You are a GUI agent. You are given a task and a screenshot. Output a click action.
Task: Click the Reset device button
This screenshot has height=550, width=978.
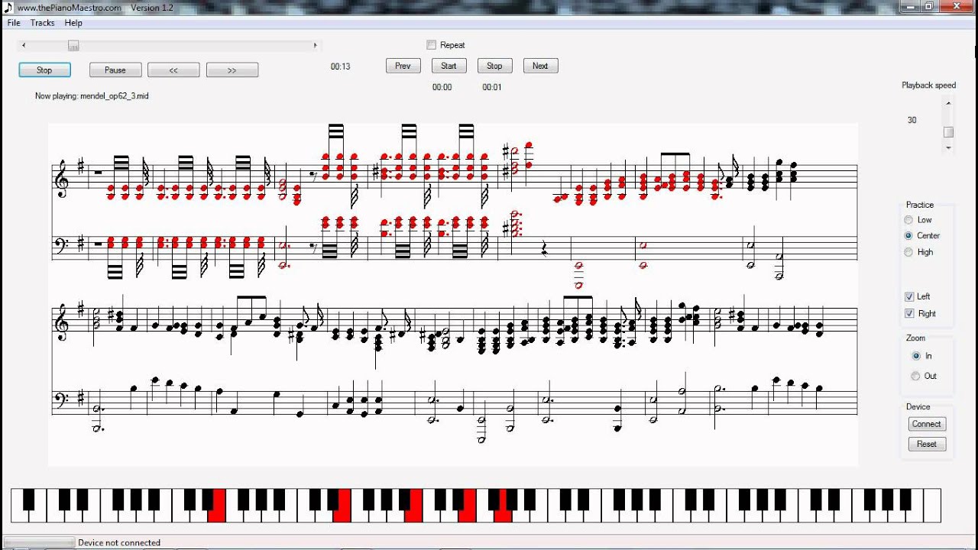pos(927,444)
